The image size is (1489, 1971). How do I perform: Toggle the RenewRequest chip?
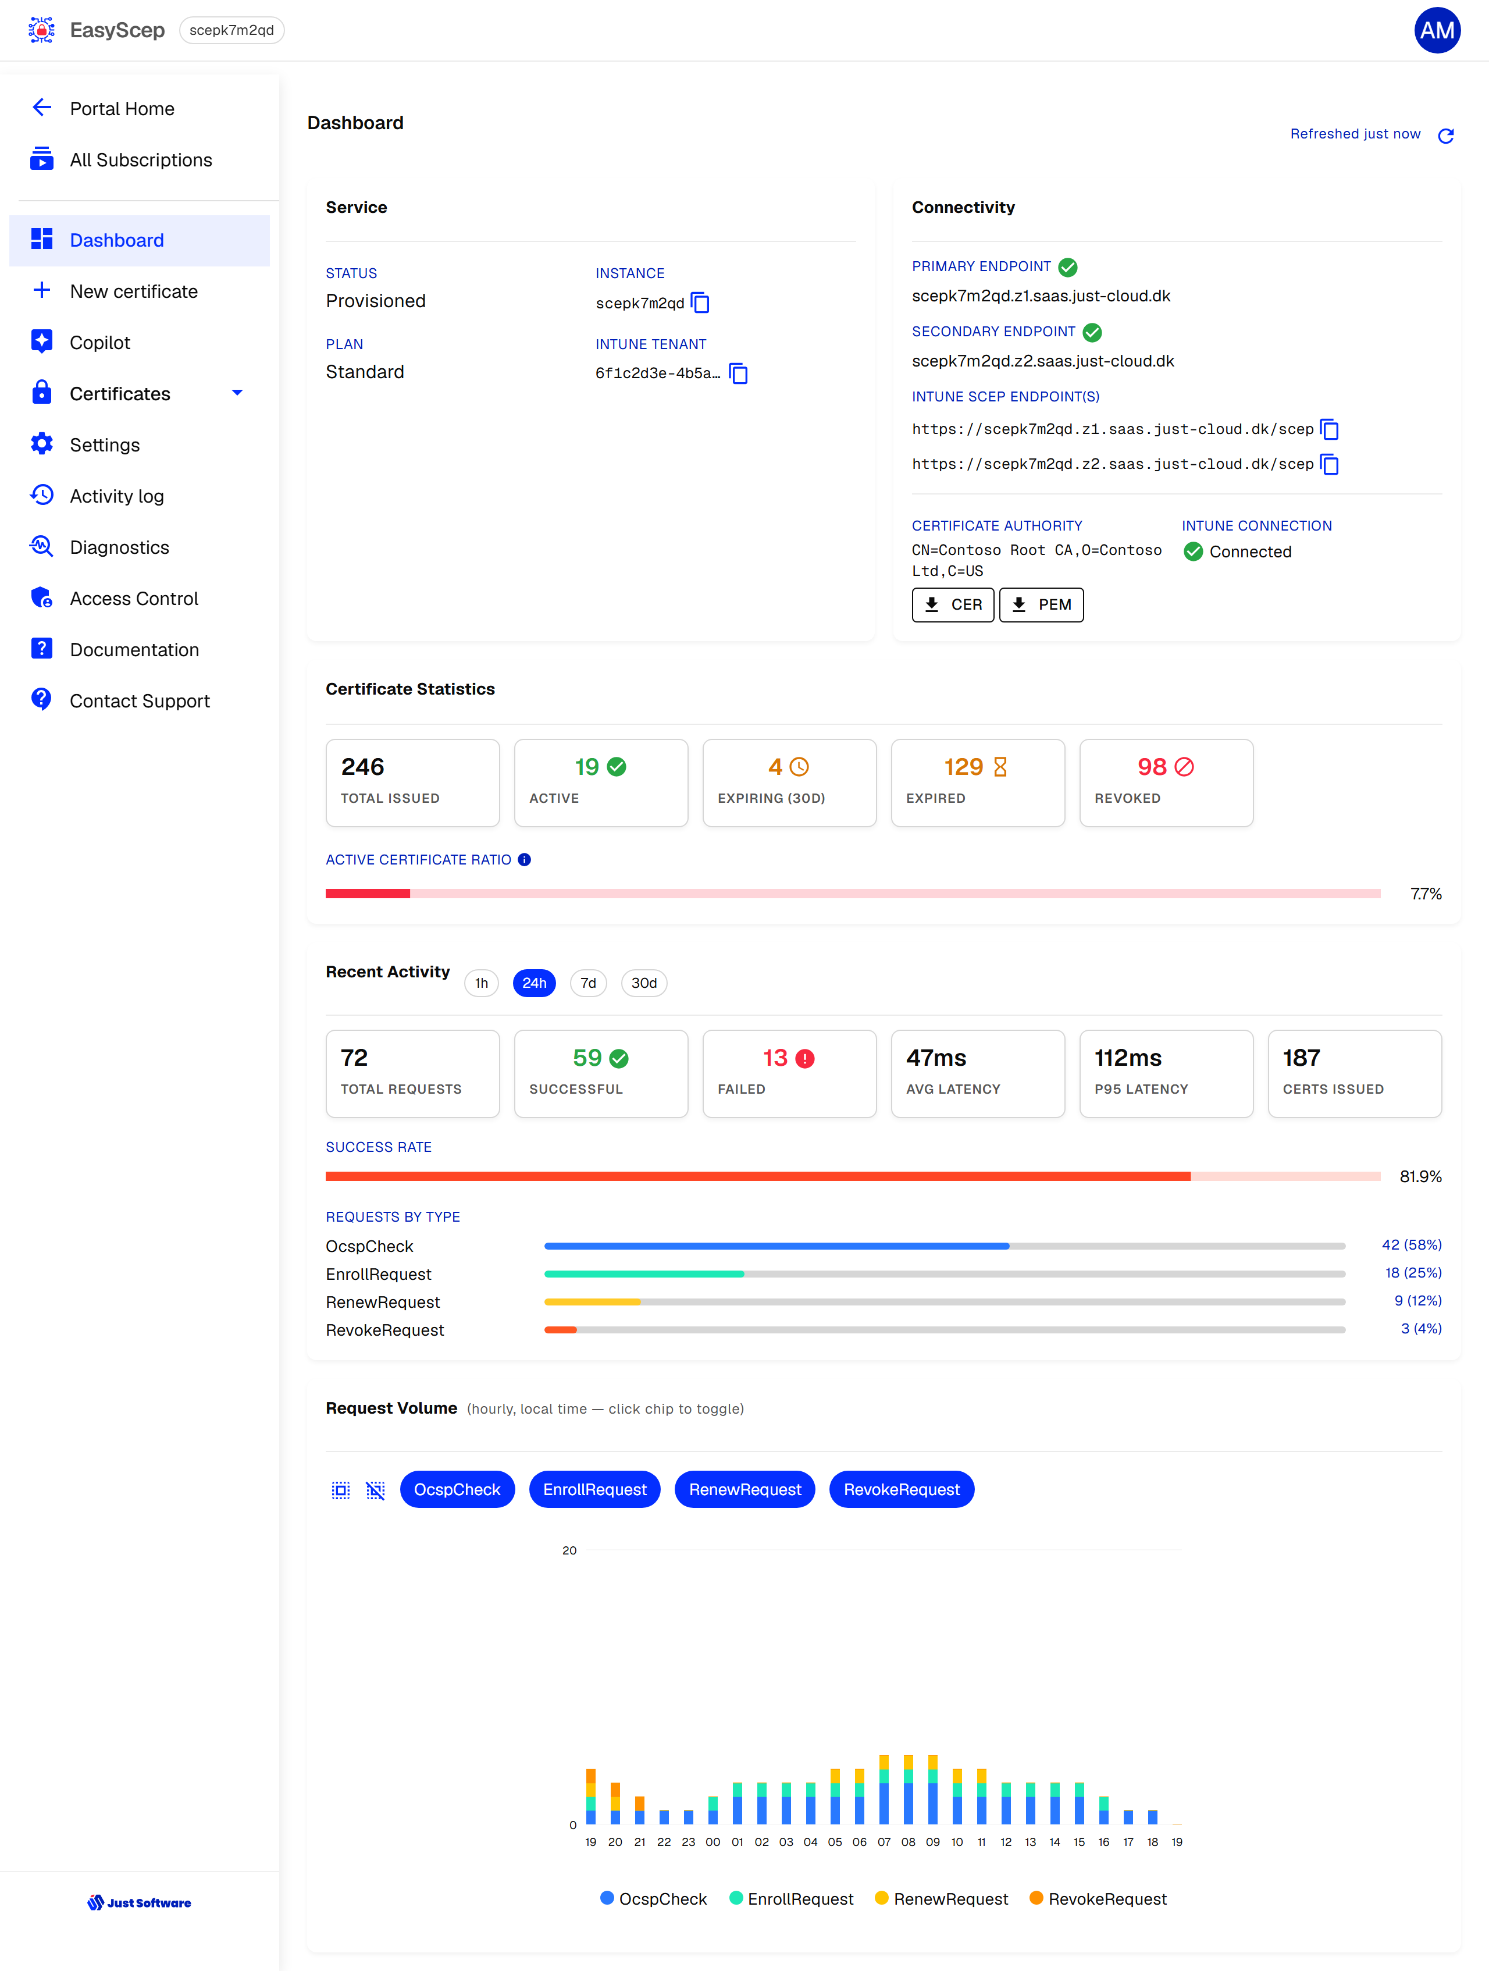[745, 1490]
